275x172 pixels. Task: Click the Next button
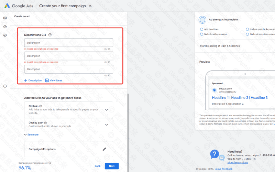[x=112, y=166]
